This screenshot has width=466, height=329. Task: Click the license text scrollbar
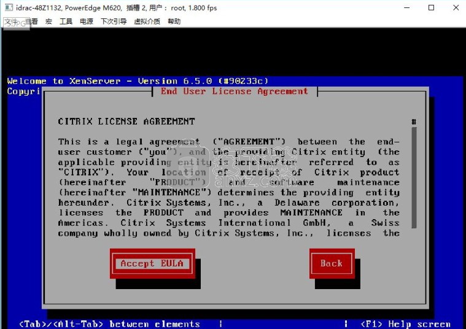(x=414, y=178)
